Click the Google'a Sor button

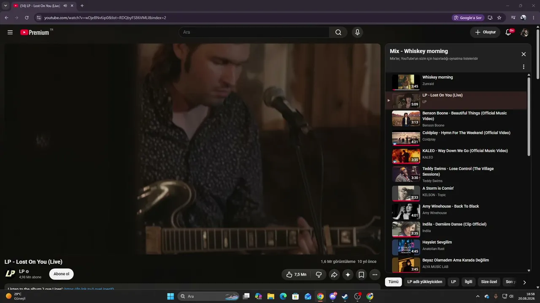coord(467,18)
